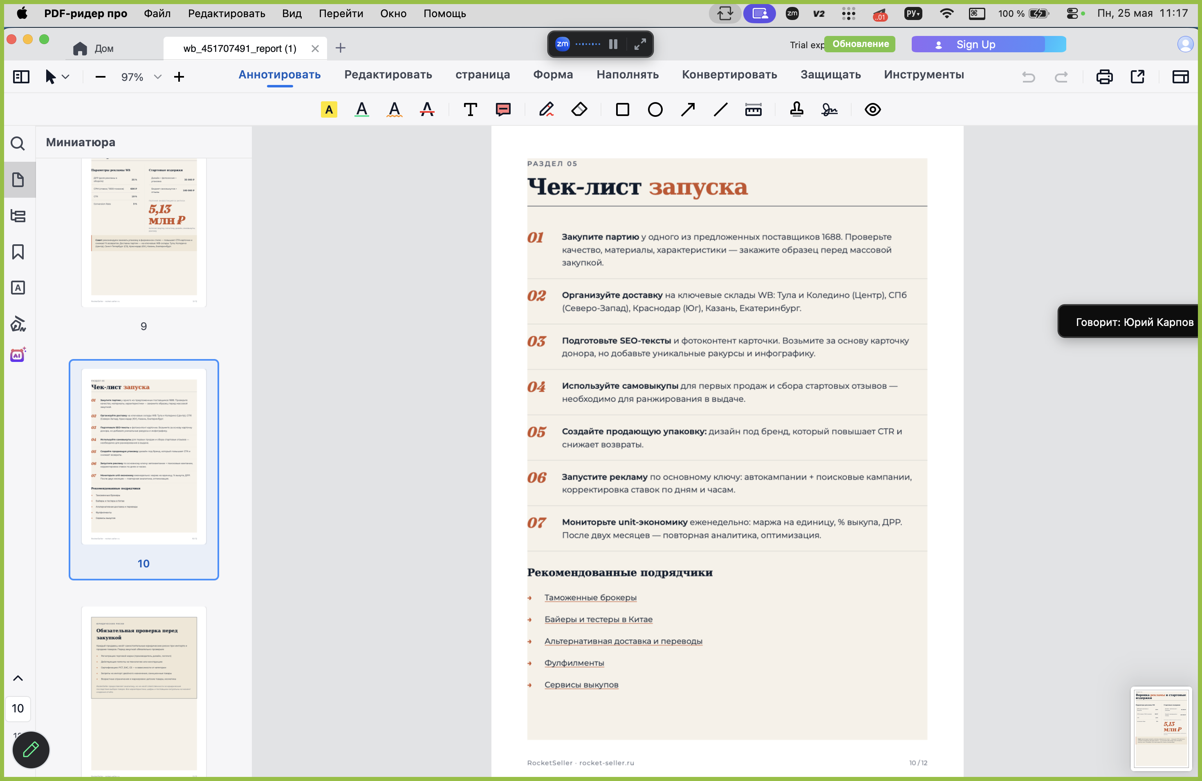Viewport: 1202px width, 781px height.
Task: Select the yellow highlight text tool
Action: (x=329, y=109)
